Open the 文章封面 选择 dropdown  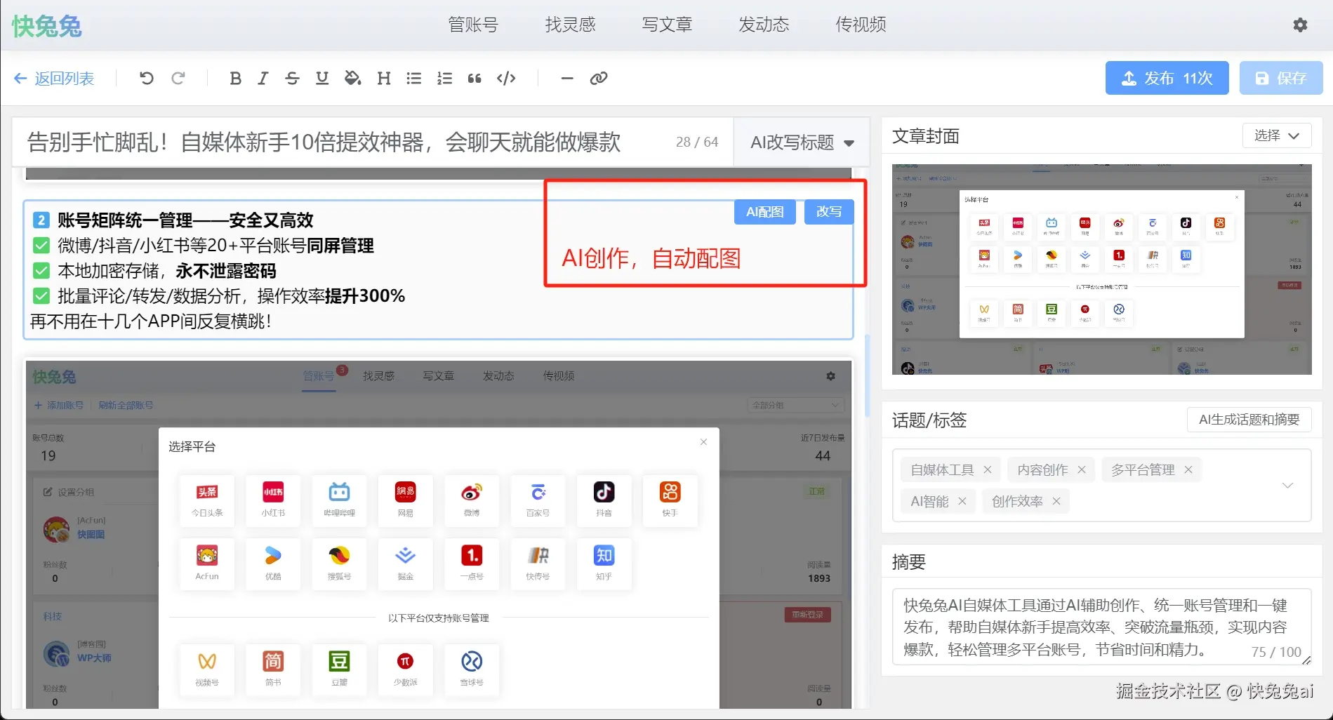tap(1276, 135)
